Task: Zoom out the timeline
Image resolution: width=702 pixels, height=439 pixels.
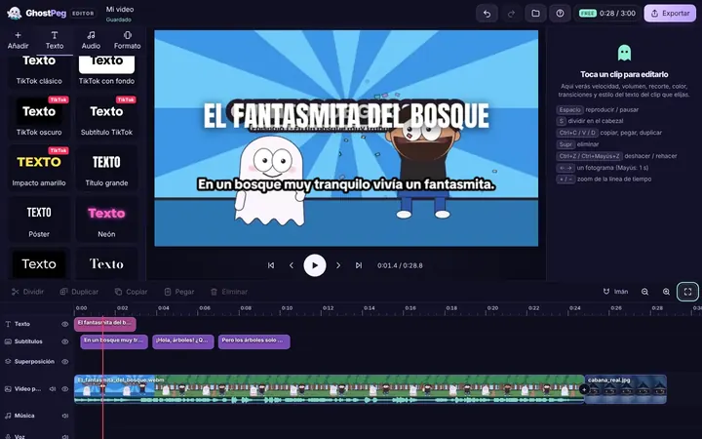Action: pyautogui.click(x=644, y=292)
